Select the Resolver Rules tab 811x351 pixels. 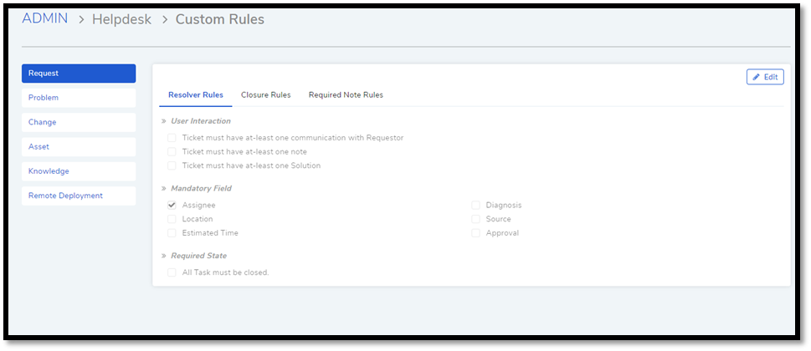point(196,95)
